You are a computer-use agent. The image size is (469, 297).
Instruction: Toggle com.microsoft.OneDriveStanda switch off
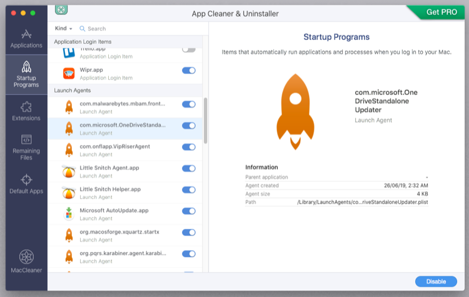coord(189,126)
